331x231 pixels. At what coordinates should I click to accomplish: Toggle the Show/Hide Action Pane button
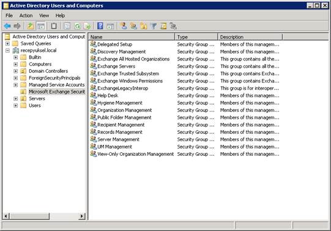[110, 26]
